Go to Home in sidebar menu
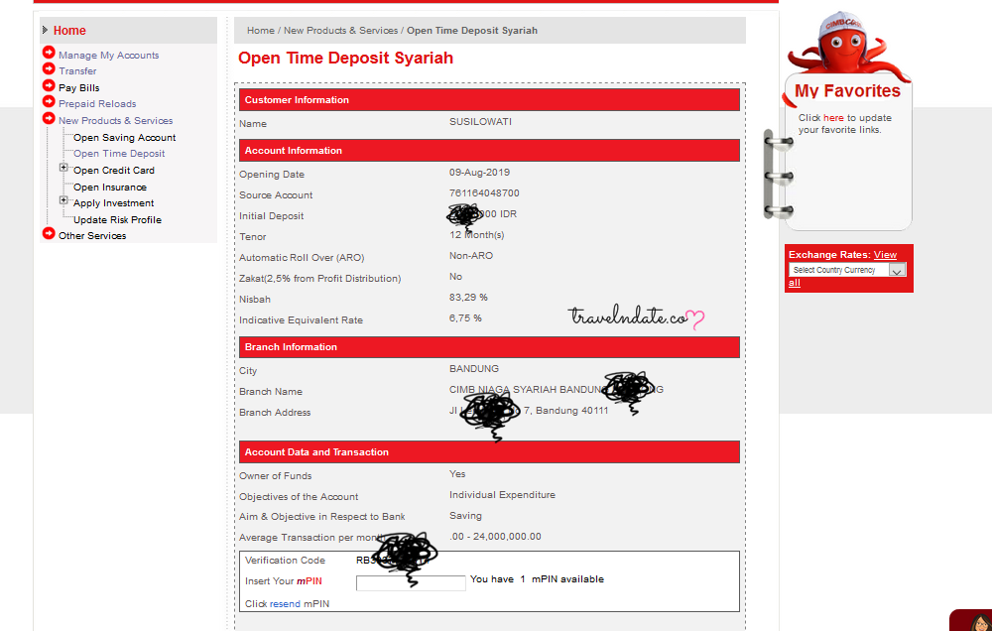This screenshot has width=992, height=631. pos(69,31)
